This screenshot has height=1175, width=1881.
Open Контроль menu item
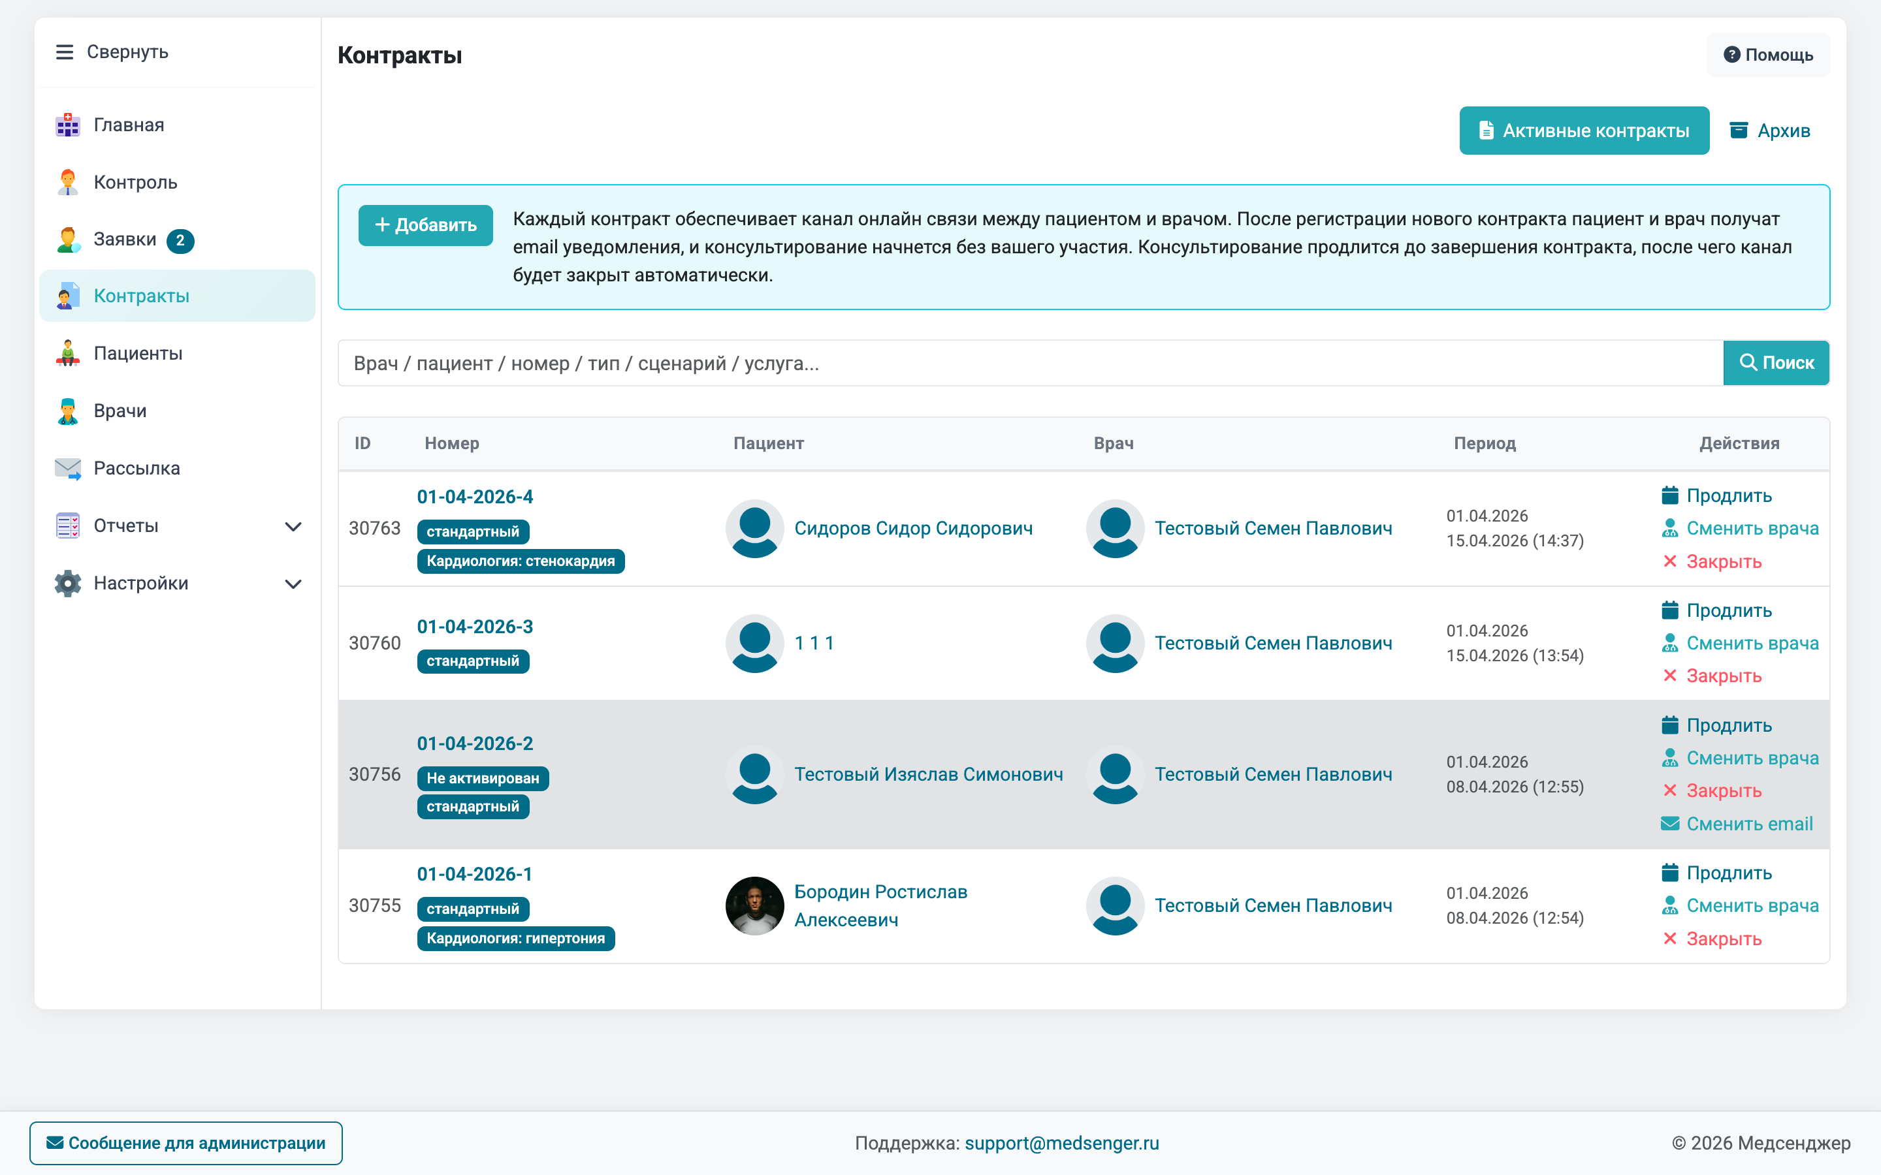177,183
